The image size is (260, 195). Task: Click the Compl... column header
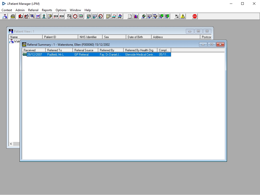164,50
